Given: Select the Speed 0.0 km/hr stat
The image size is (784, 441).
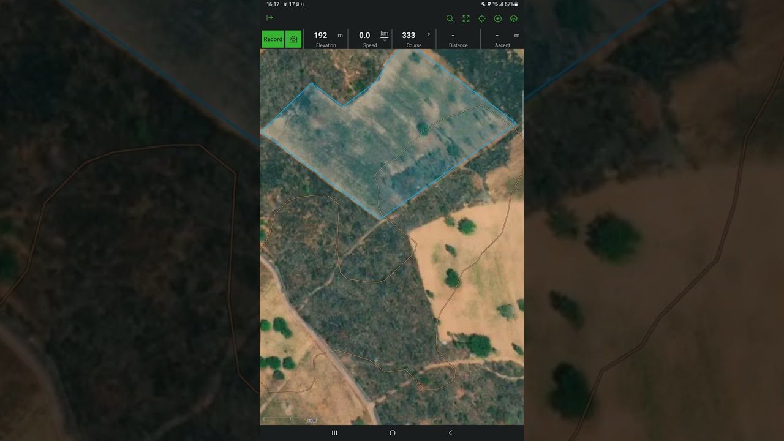Looking at the screenshot, I should point(370,39).
